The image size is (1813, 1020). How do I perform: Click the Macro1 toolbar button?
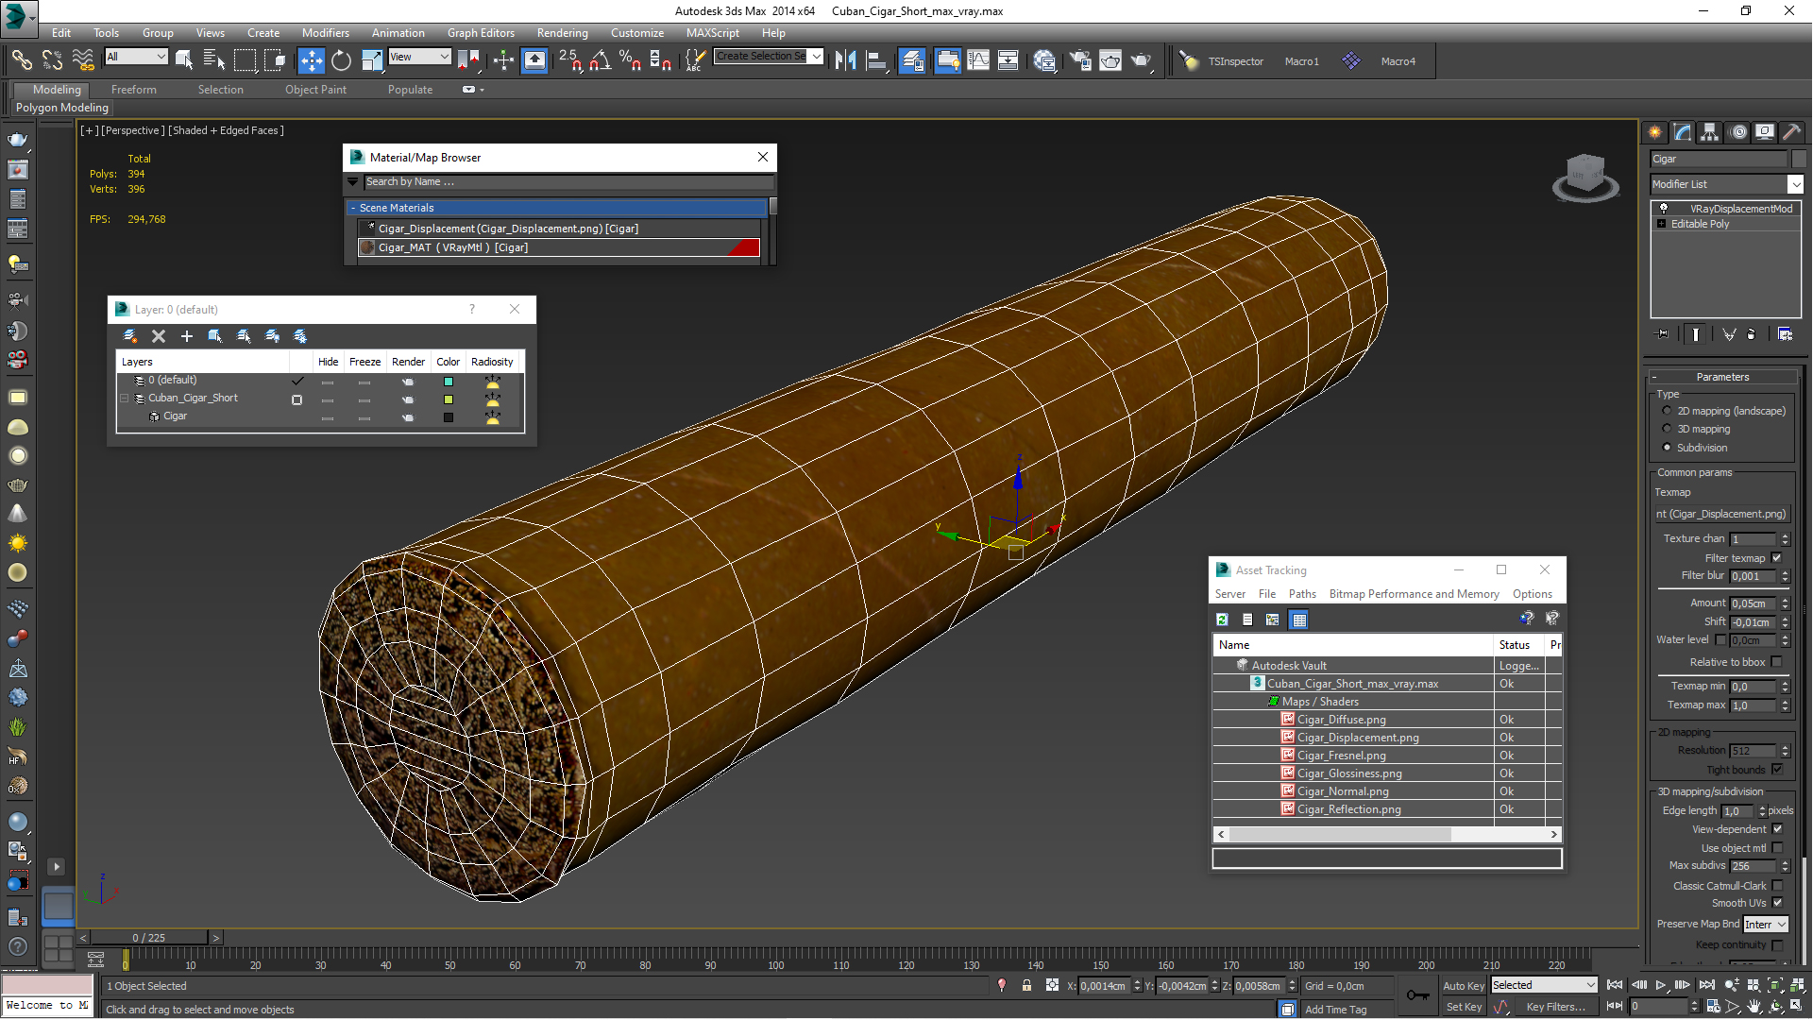(x=1301, y=61)
